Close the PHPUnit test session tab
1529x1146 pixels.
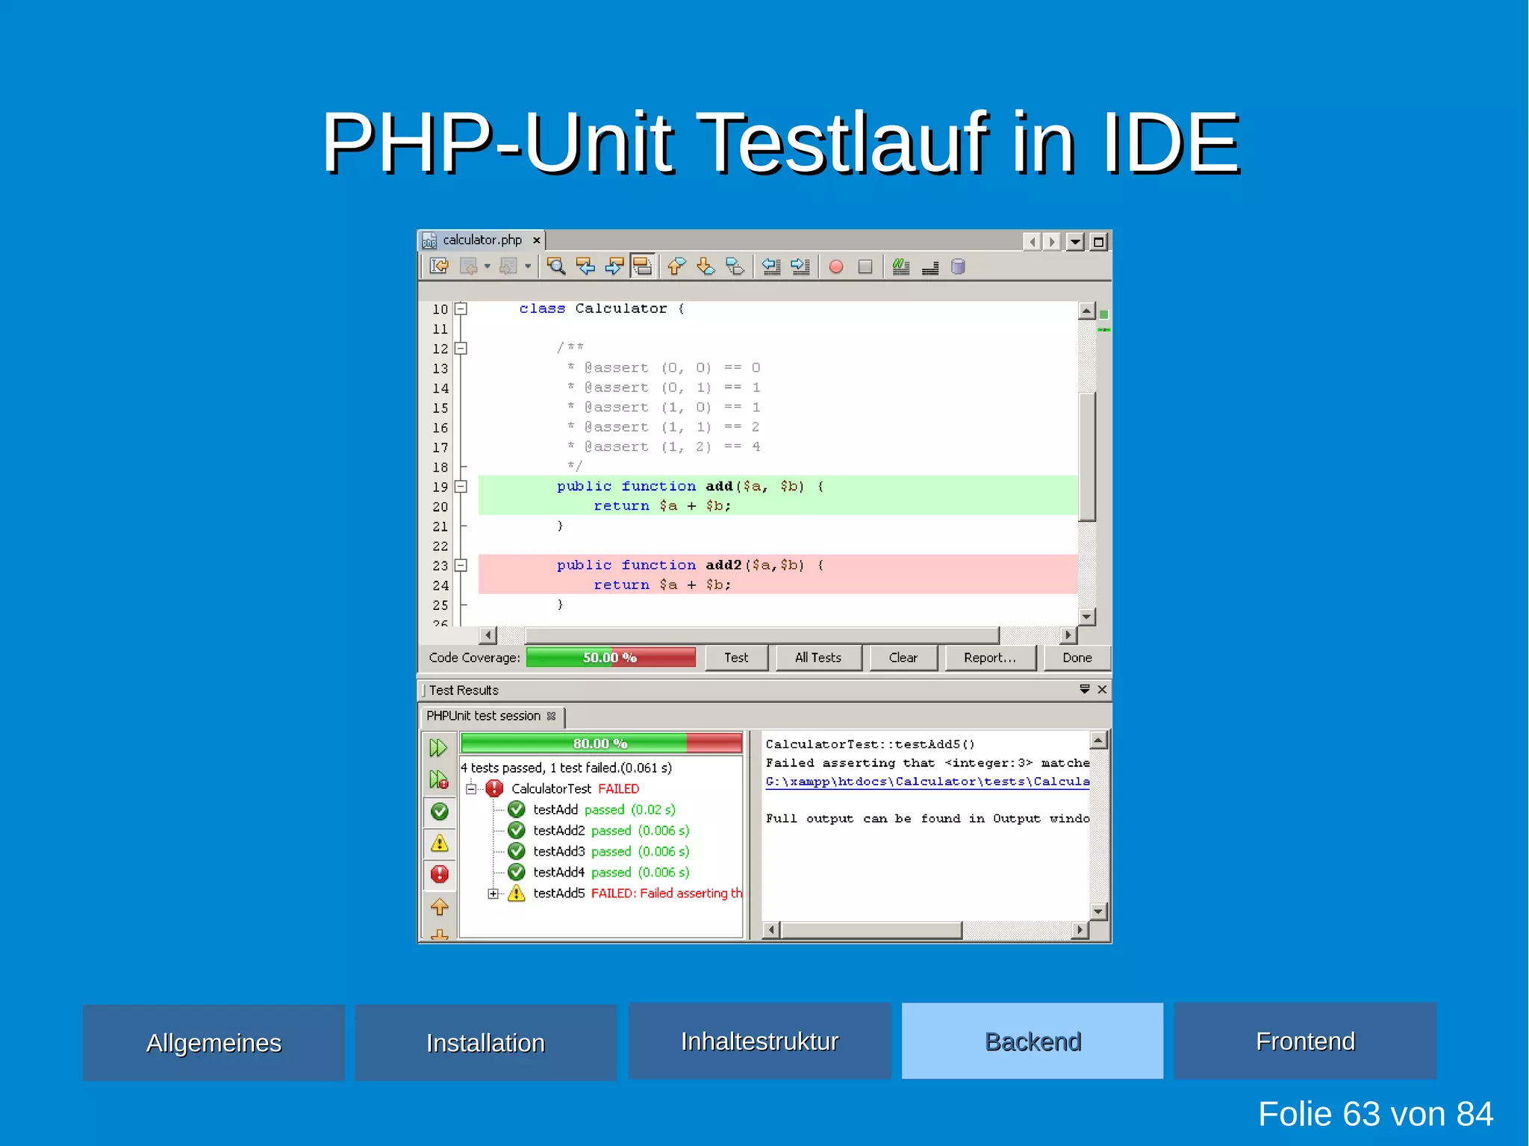click(552, 716)
